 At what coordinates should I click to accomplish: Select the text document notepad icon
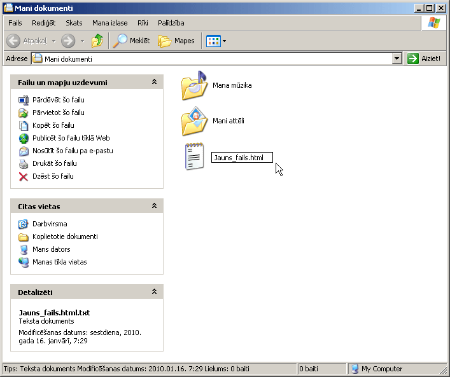194,156
